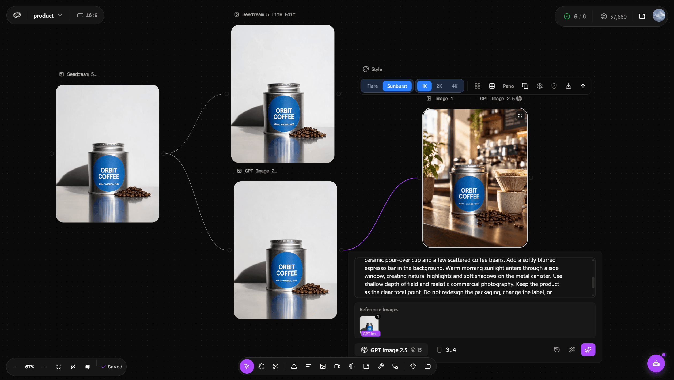Click the prompt box scrollbar
Image resolution: width=674 pixels, height=380 pixels.
click(593, 282)
